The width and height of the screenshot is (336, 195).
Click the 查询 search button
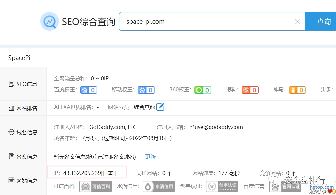[323, 22]
